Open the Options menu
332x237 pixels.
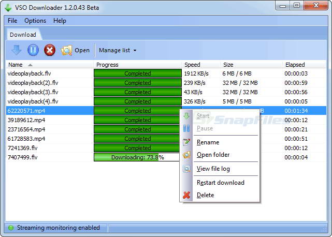point(35,21)
